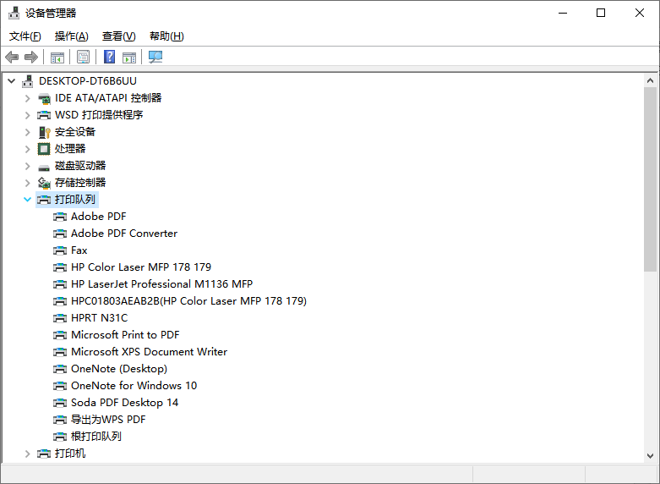Click the Back arrow toolbar icon
Screen dimensions: 660x484
coord(12,57)
